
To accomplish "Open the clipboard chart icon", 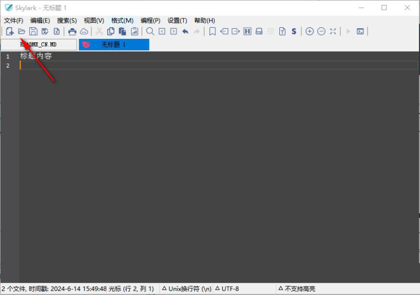I will (x=134, y=31).
